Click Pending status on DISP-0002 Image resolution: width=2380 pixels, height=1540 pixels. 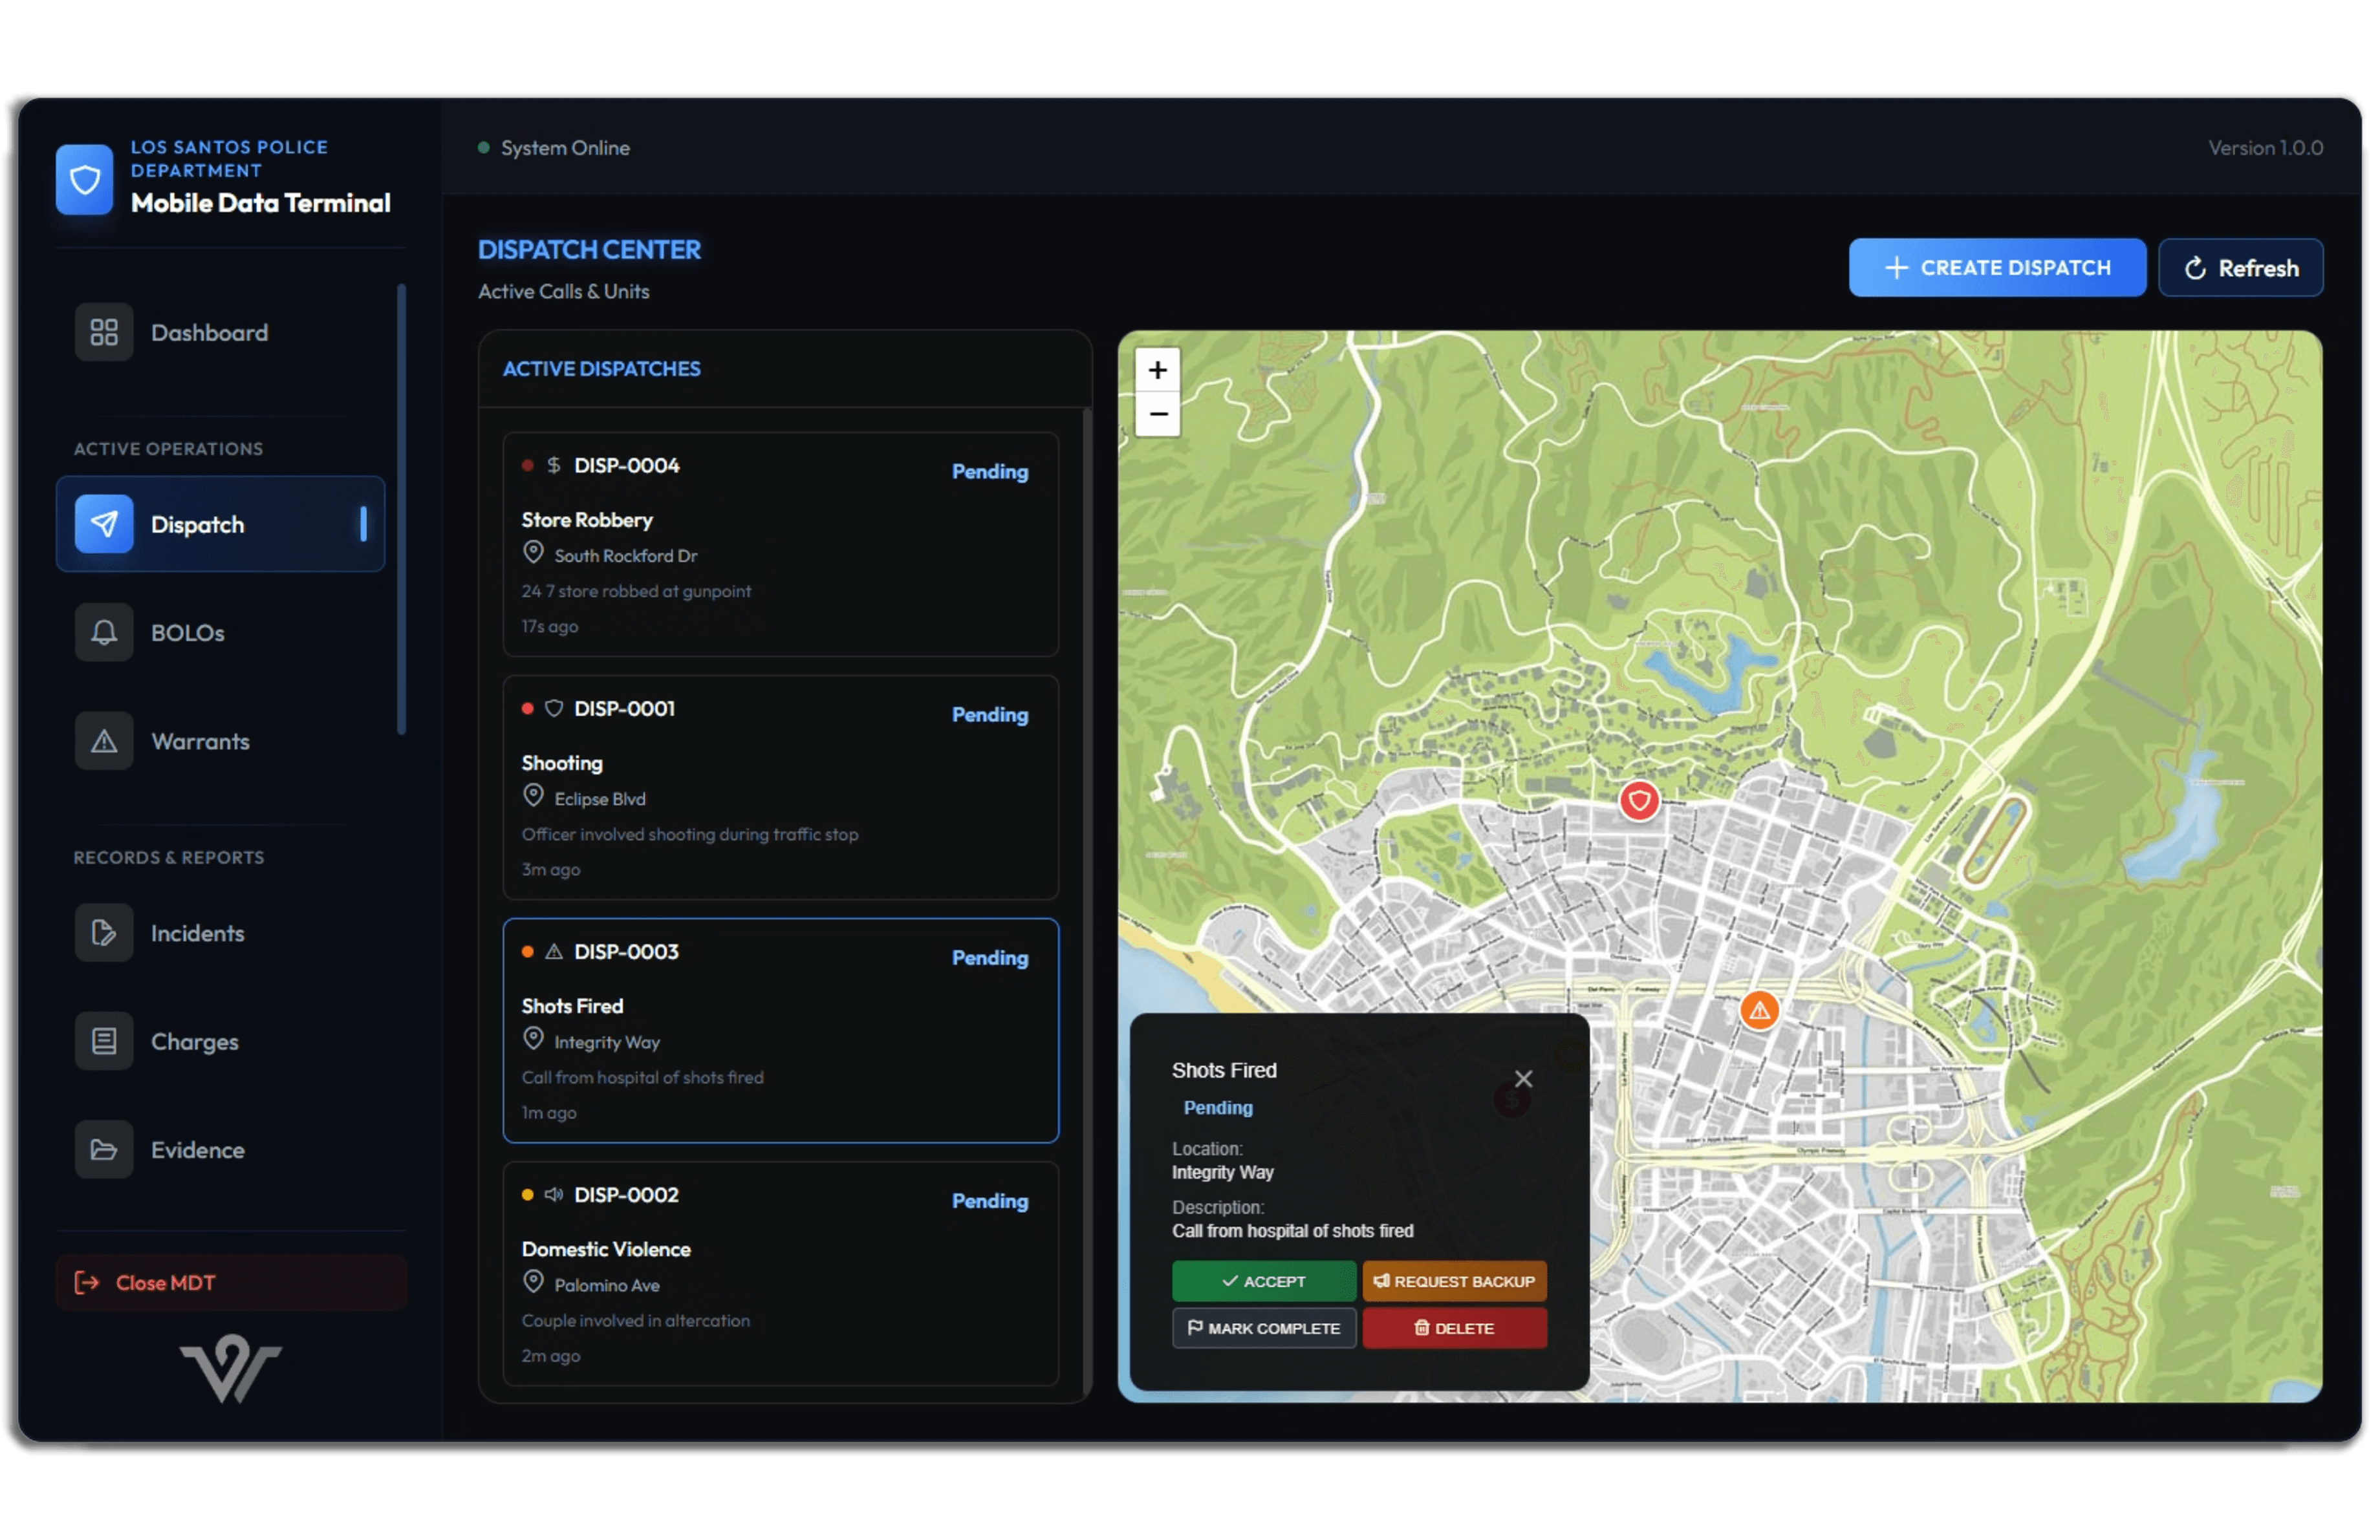point(989,1200)
